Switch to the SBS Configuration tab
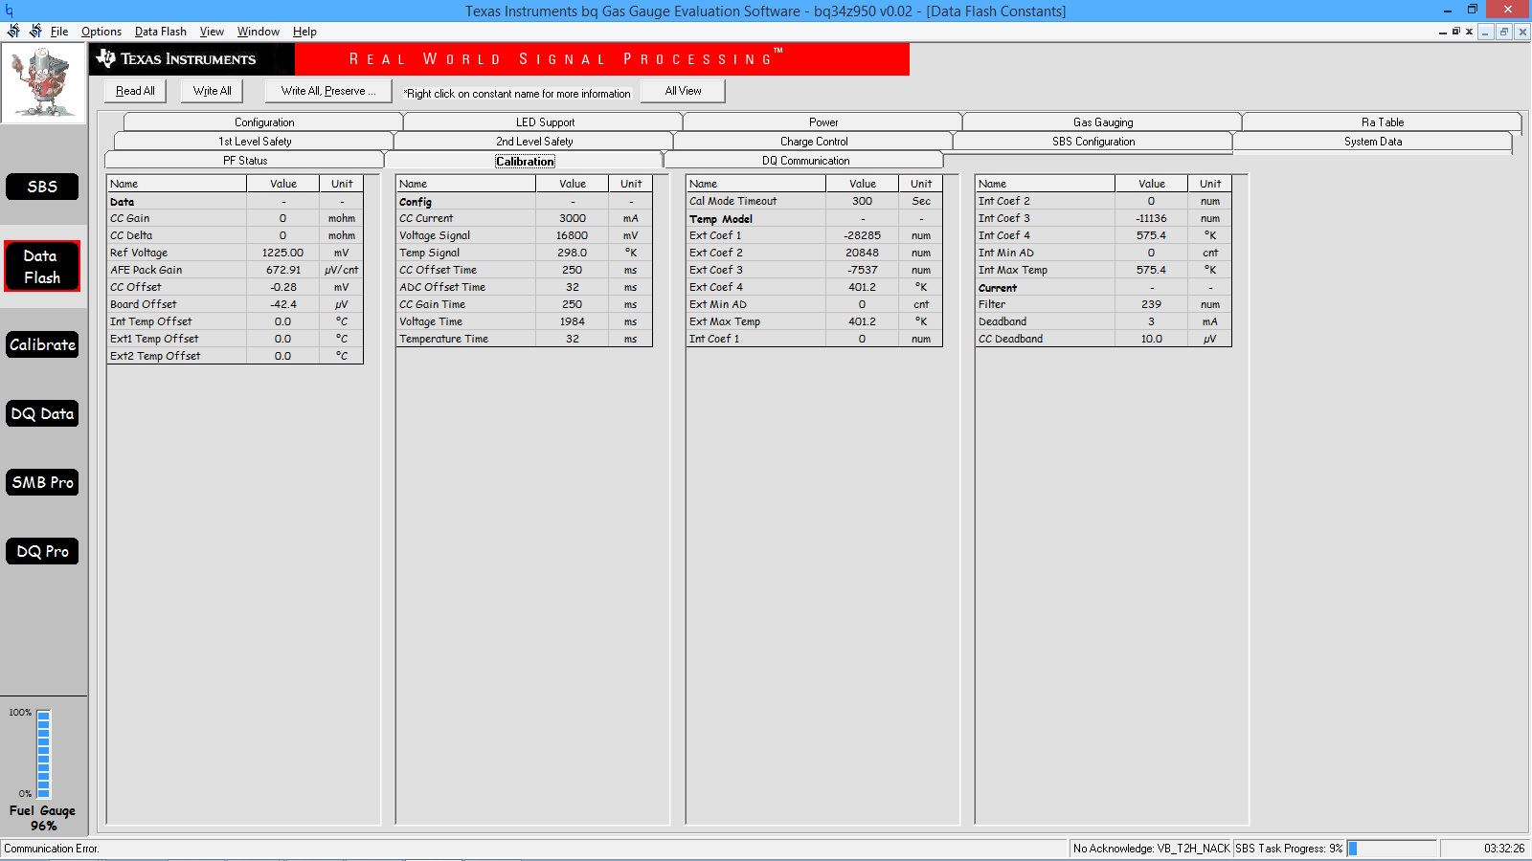Image resolution: width=1532 pixels, height=861 pixels. click(1093, 141)
